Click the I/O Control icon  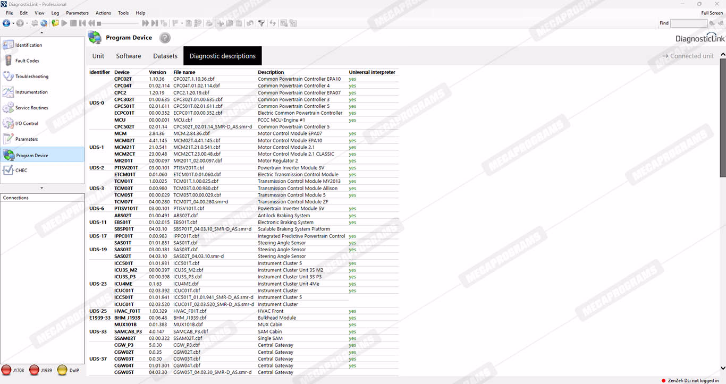click(x=8, y=123)
